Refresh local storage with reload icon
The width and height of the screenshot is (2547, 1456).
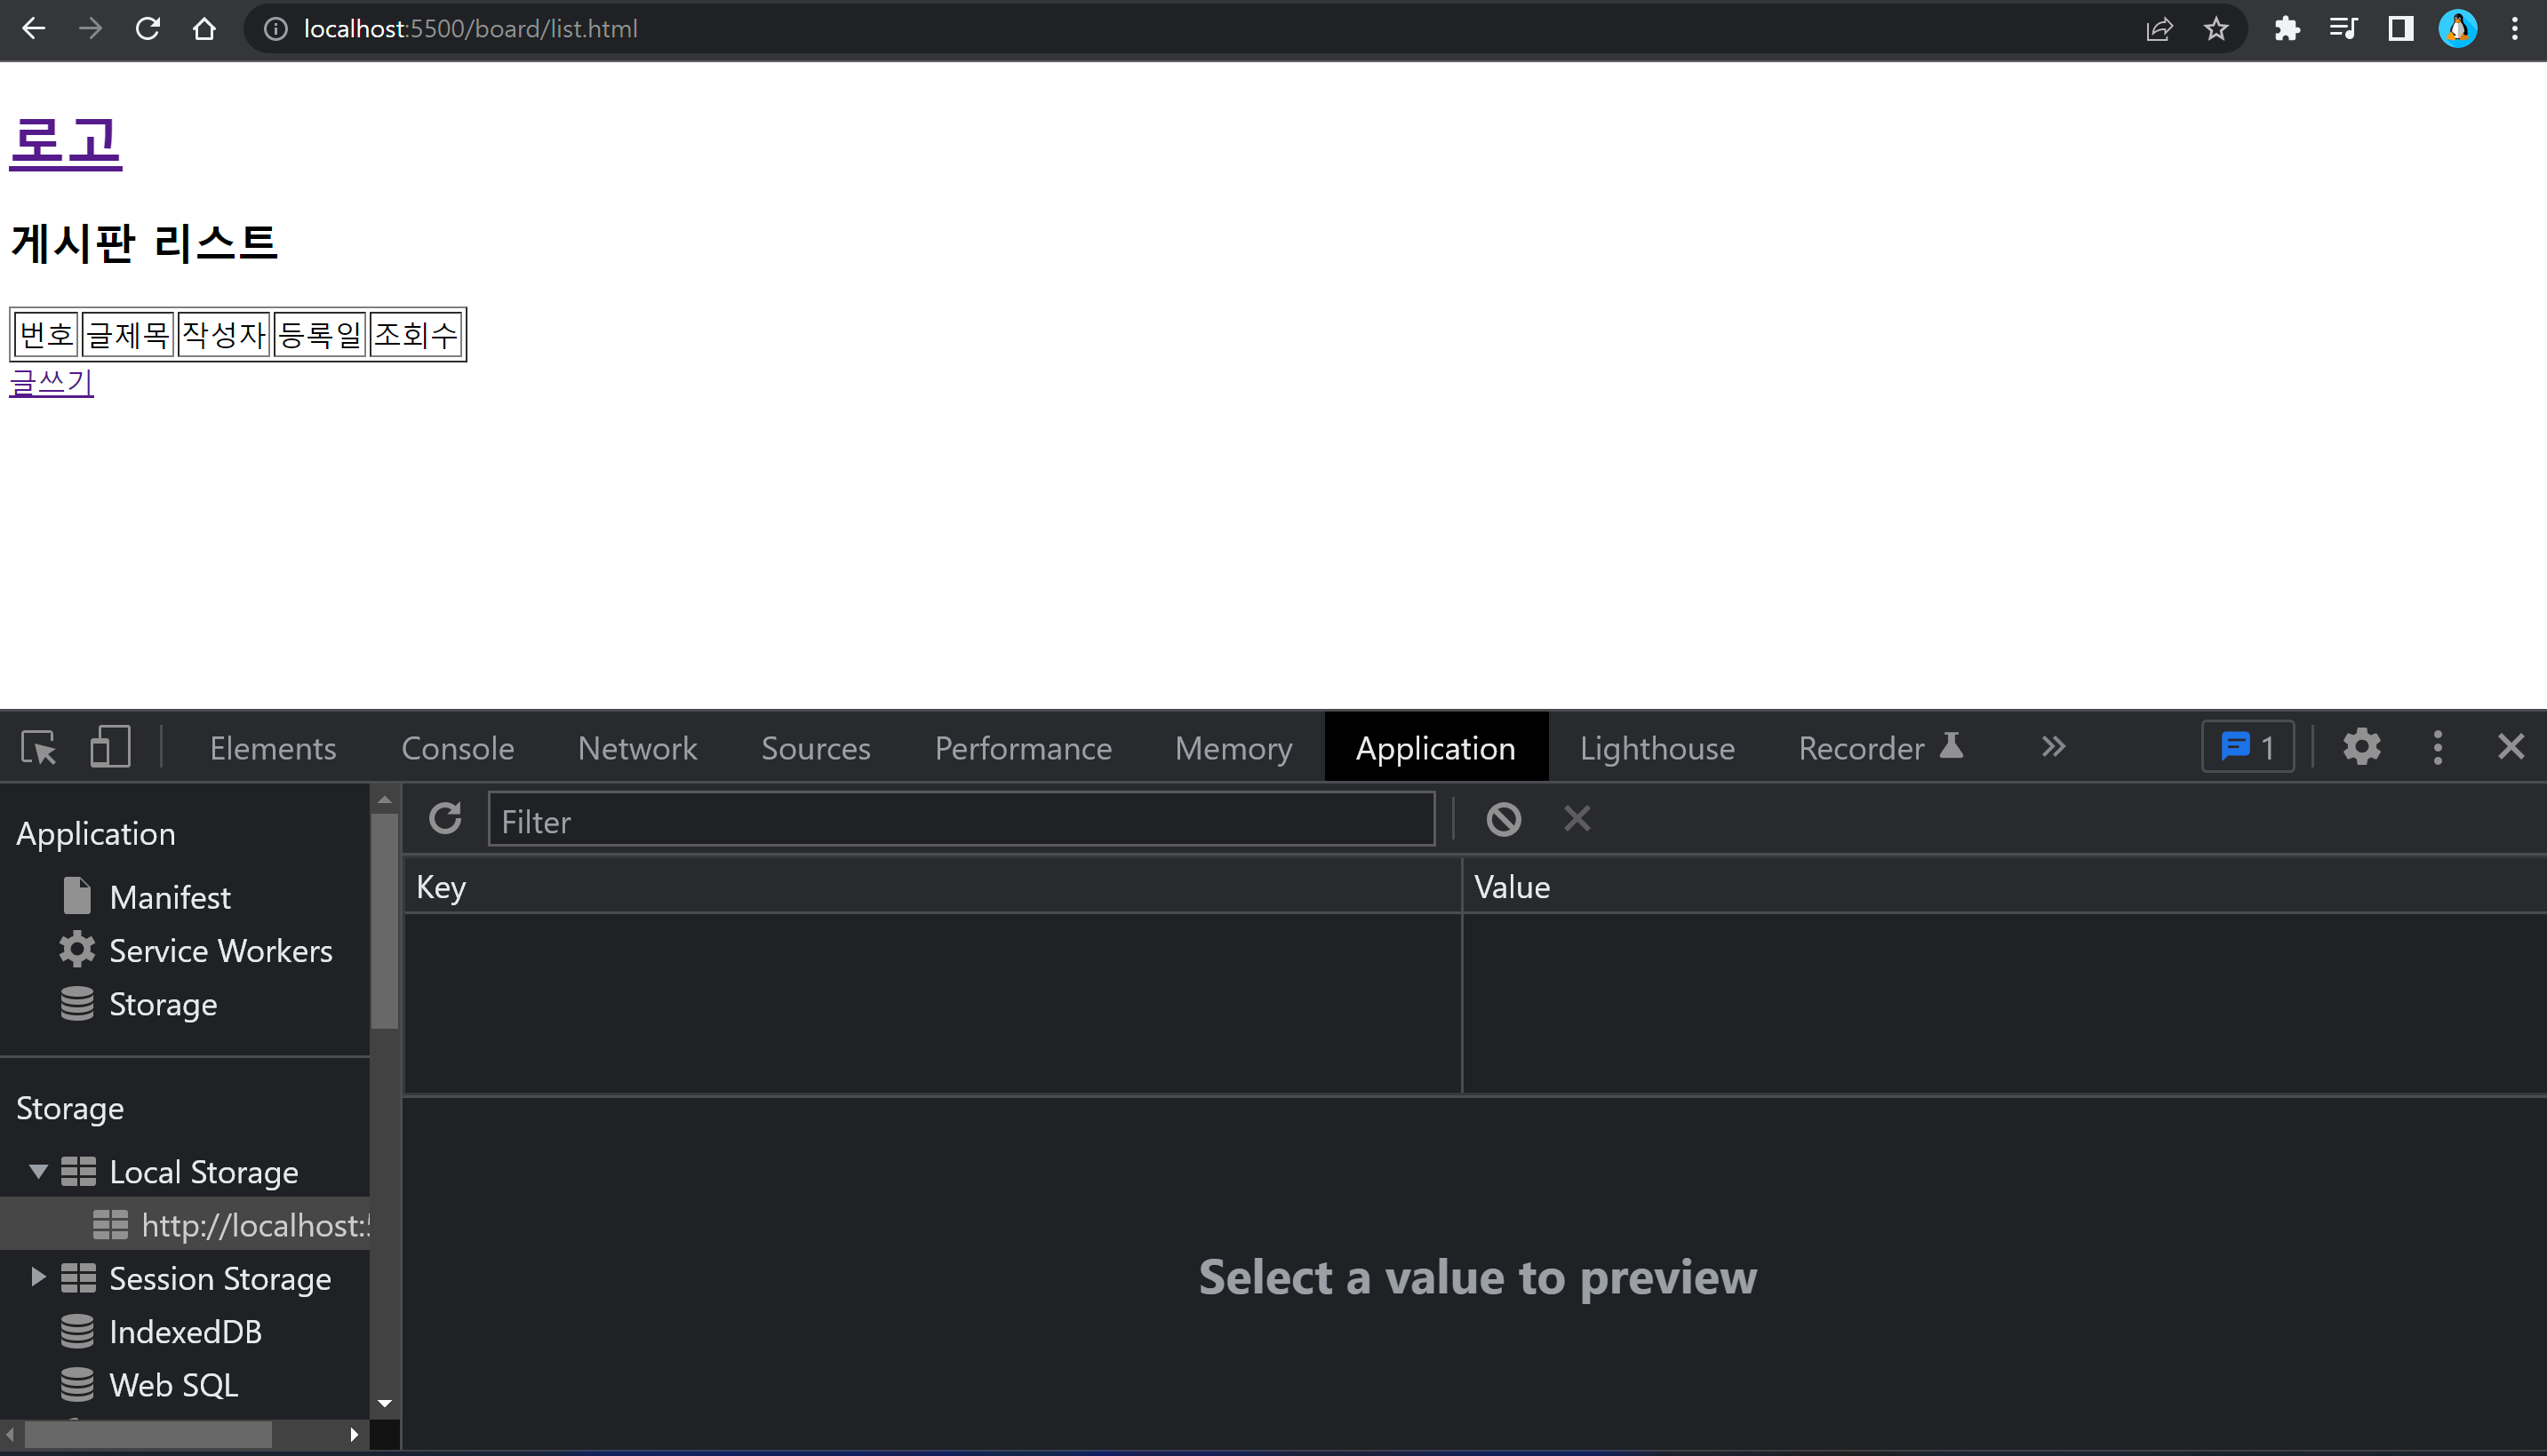pyautogui.click(x=445, y=819)
